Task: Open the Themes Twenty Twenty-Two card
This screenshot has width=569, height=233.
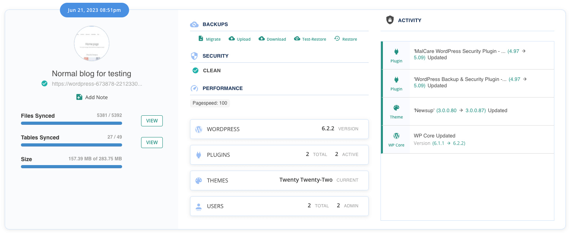Action: click(x=279, y=180)
